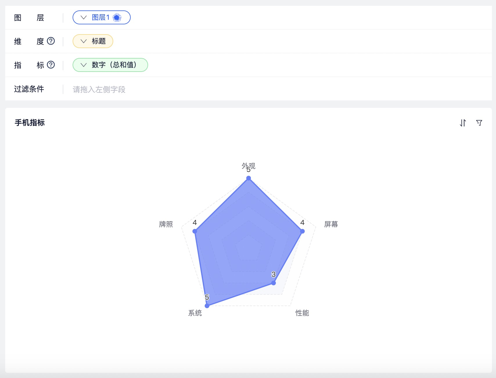Image resolution: width=496 pixels, height=378 pixels.
Task: Click the filter funnel icon
Action: coord(479,123)
